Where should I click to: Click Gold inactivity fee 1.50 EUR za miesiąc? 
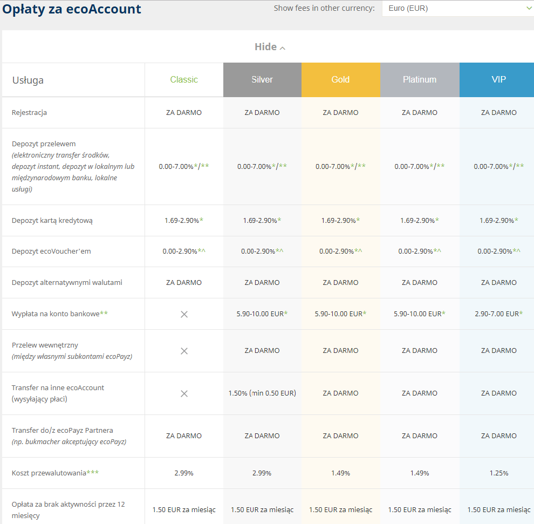point(340,509)
